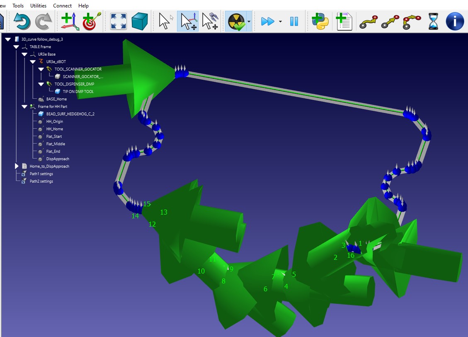Open the hourglass simulation speed icon
Image resolution: width=468 pixels, height=337 pixels.
point(433,21)
